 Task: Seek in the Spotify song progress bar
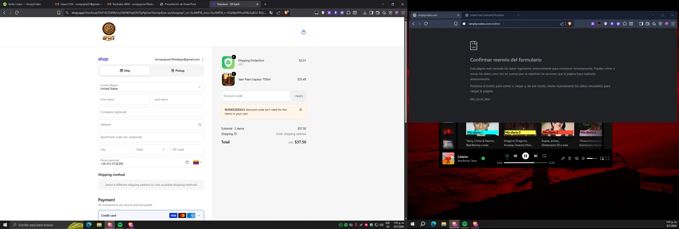tap(526, 162)
